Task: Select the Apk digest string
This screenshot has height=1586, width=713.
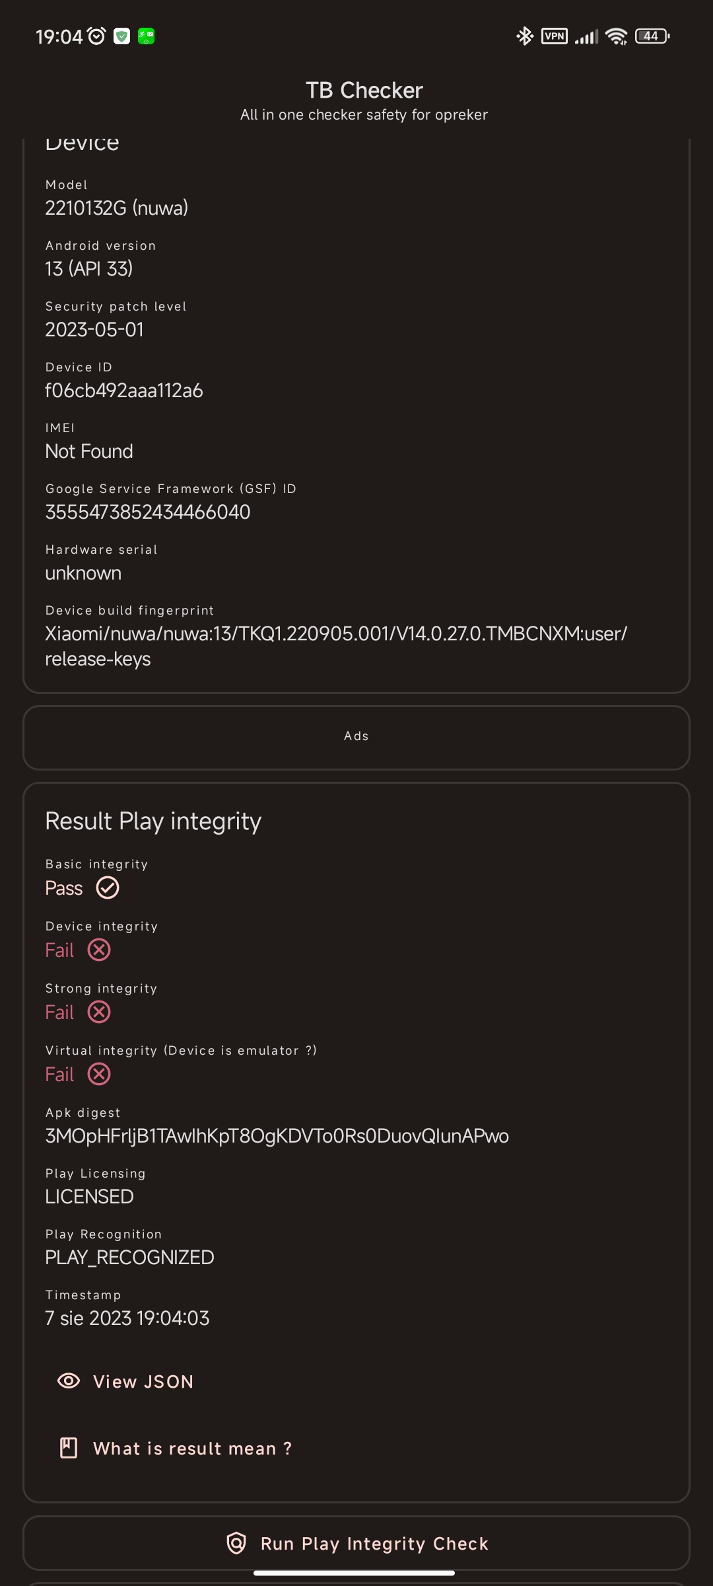Action: pyautogui.click(x=277, y=1136)
